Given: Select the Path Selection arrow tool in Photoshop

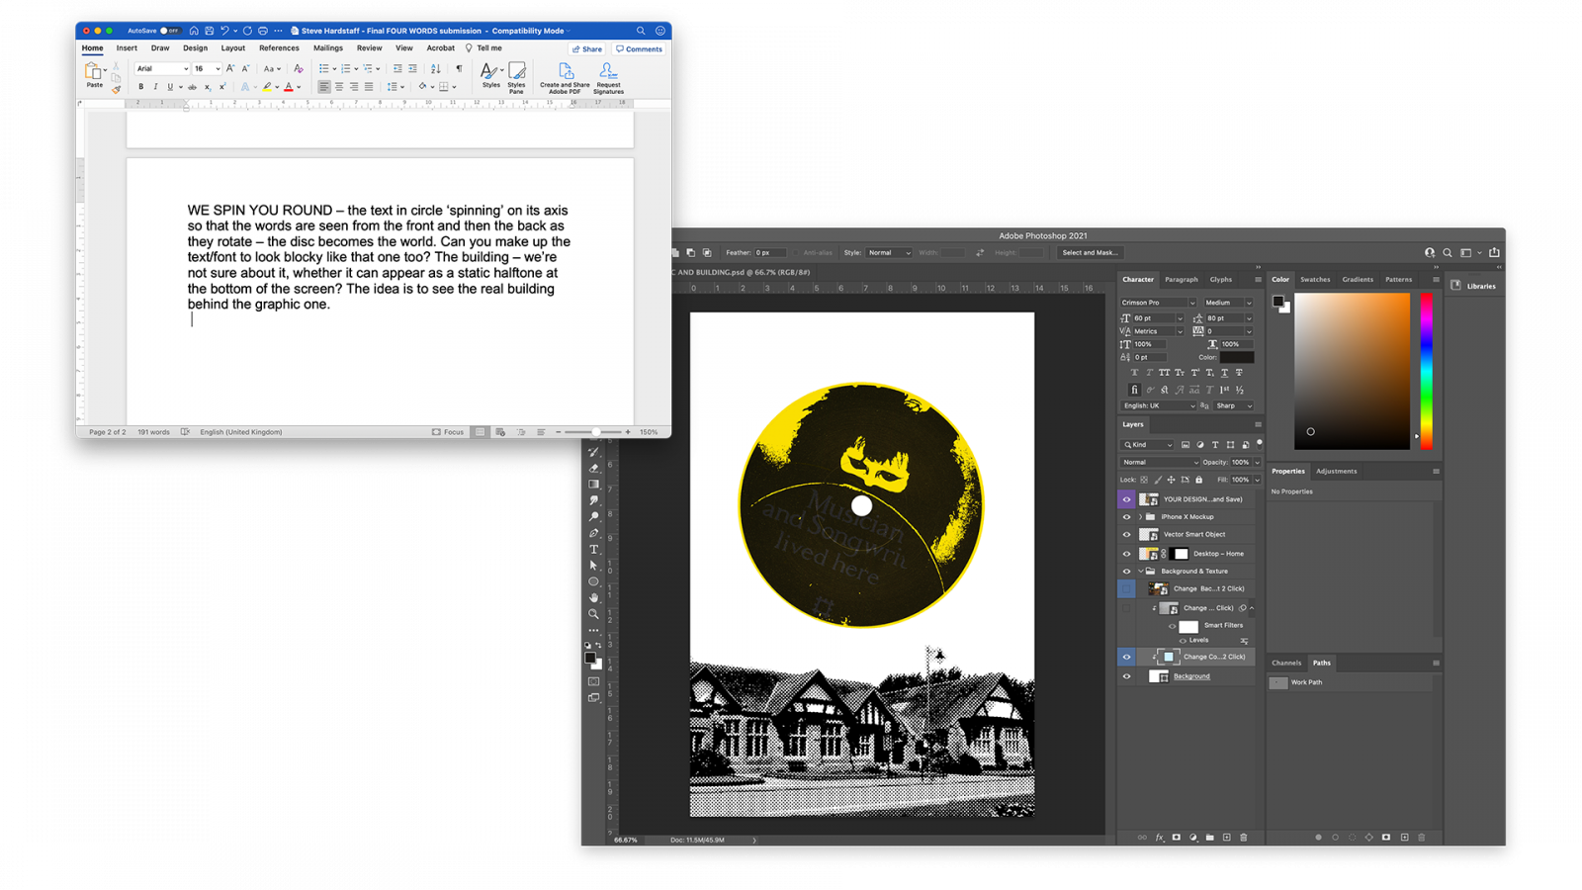Looking at the screenshot, I should tap(593, 566).
